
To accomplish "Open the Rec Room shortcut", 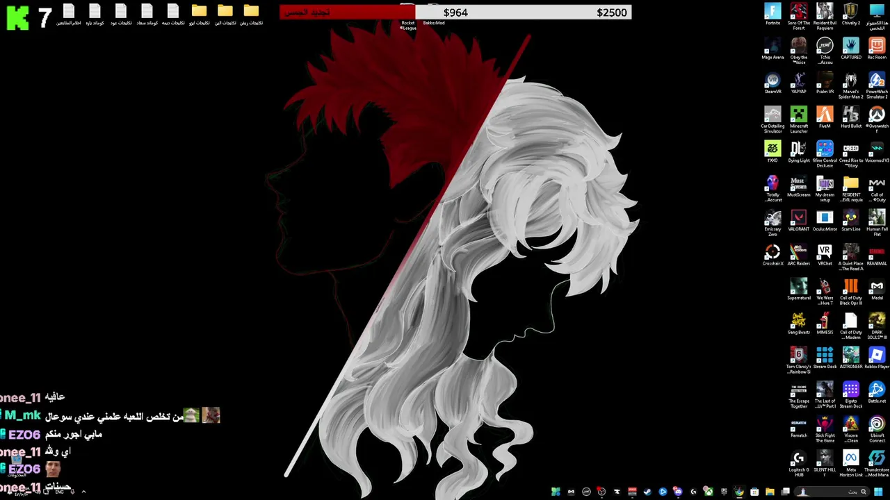I will [x=877, y=49].
